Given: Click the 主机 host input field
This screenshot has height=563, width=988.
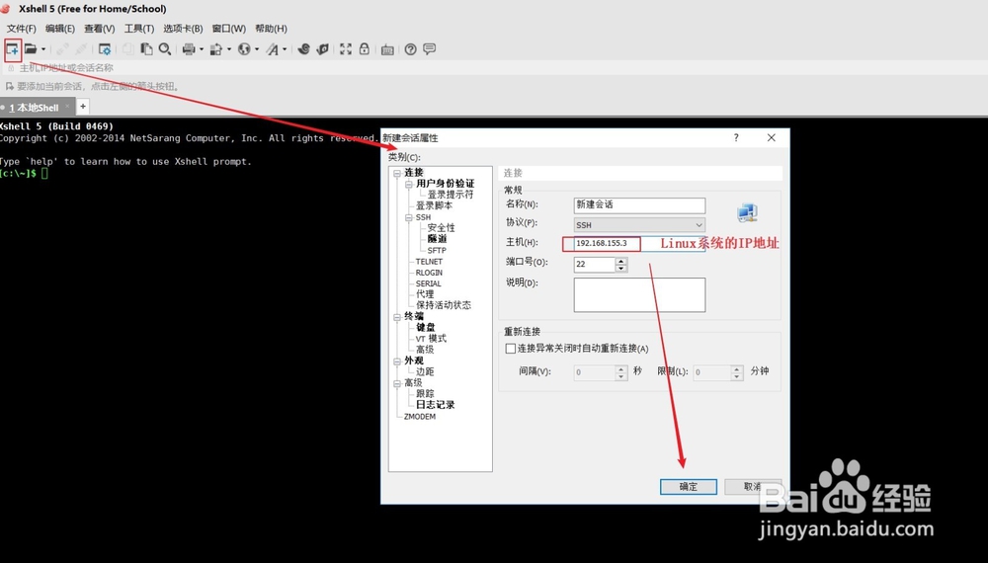Looking at the screenshot, I should (x=639, y=244).
